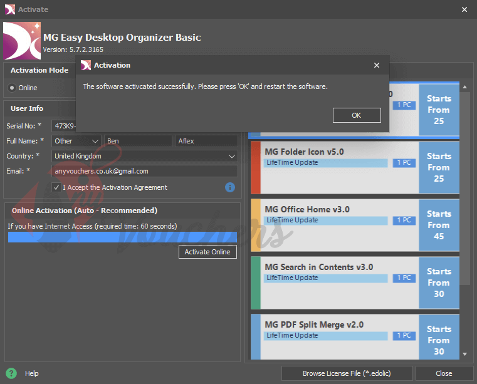Screen dimensions: 477x384
Task: Click the green Help question mark icon
Action: coord(11,373)
